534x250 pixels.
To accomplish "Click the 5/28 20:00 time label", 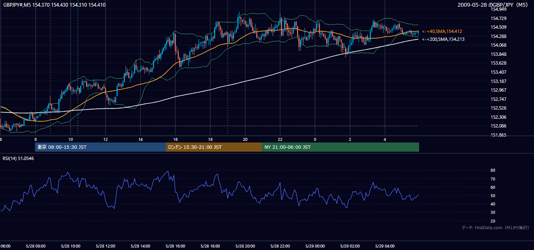I will [x=245, y=246].
